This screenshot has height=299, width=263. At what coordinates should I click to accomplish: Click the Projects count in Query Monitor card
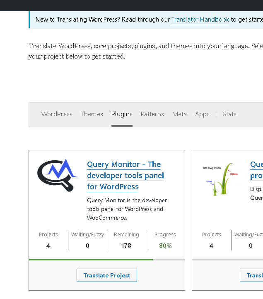[48, 246]
